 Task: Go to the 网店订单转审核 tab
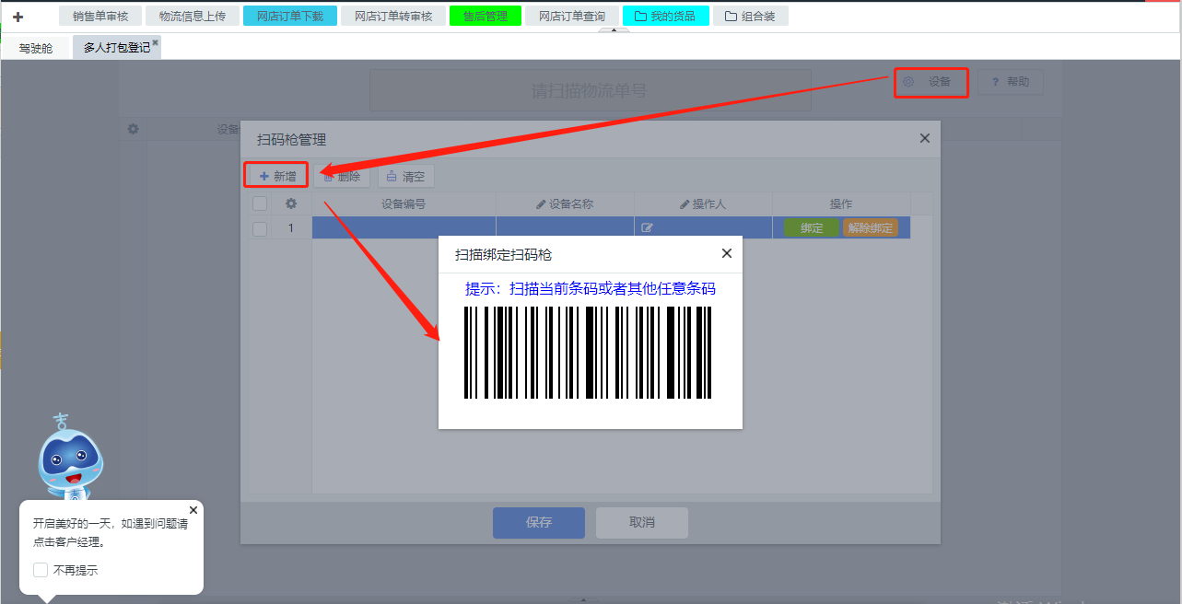click(393, 16)
